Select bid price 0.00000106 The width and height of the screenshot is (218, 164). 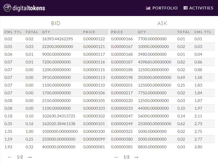[94, 93]
